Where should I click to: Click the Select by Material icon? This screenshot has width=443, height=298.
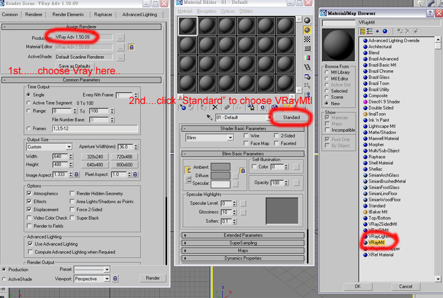(x=307, y=86)
